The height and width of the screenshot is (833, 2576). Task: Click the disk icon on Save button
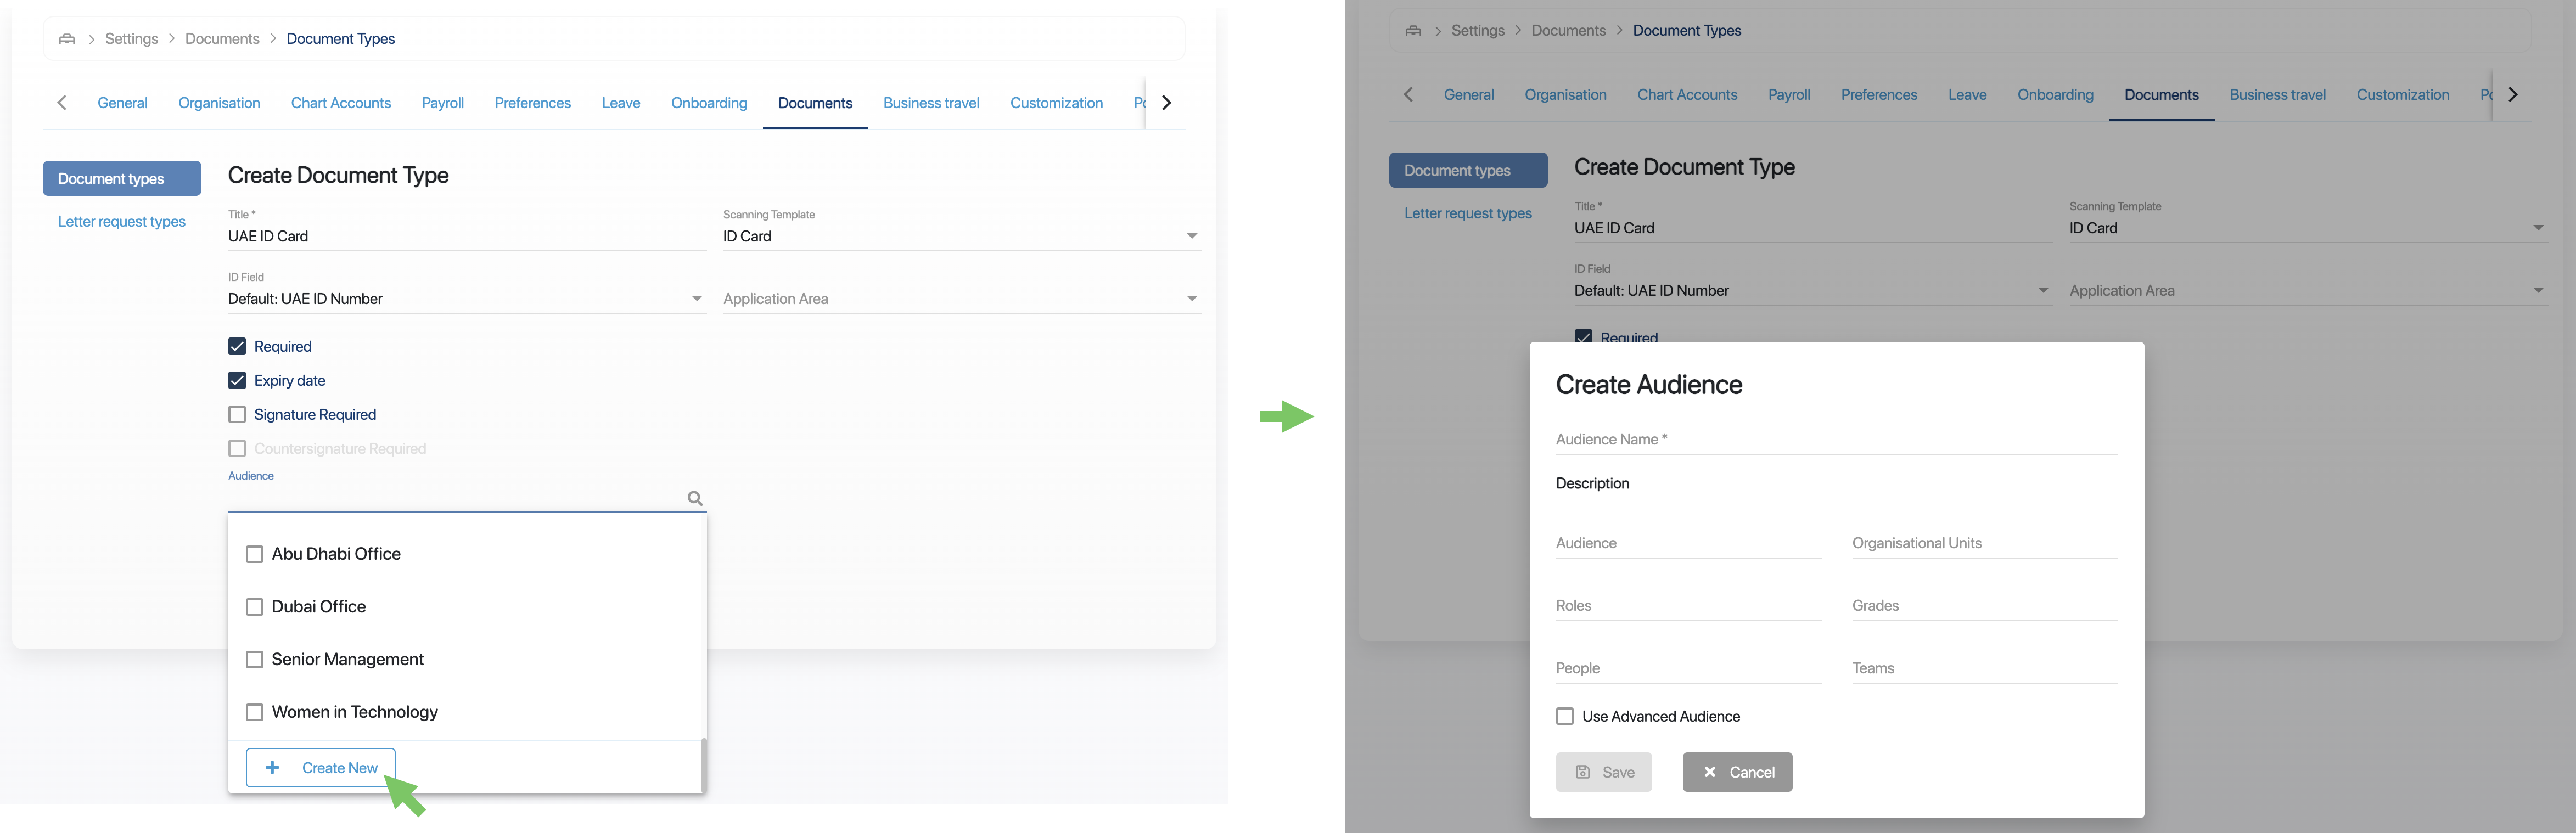(1583, 772)
